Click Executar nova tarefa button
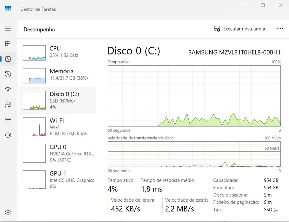This screenshot has width=289, height=222. 239,29
